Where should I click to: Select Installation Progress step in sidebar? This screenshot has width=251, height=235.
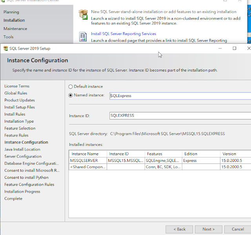pos(22,191)
